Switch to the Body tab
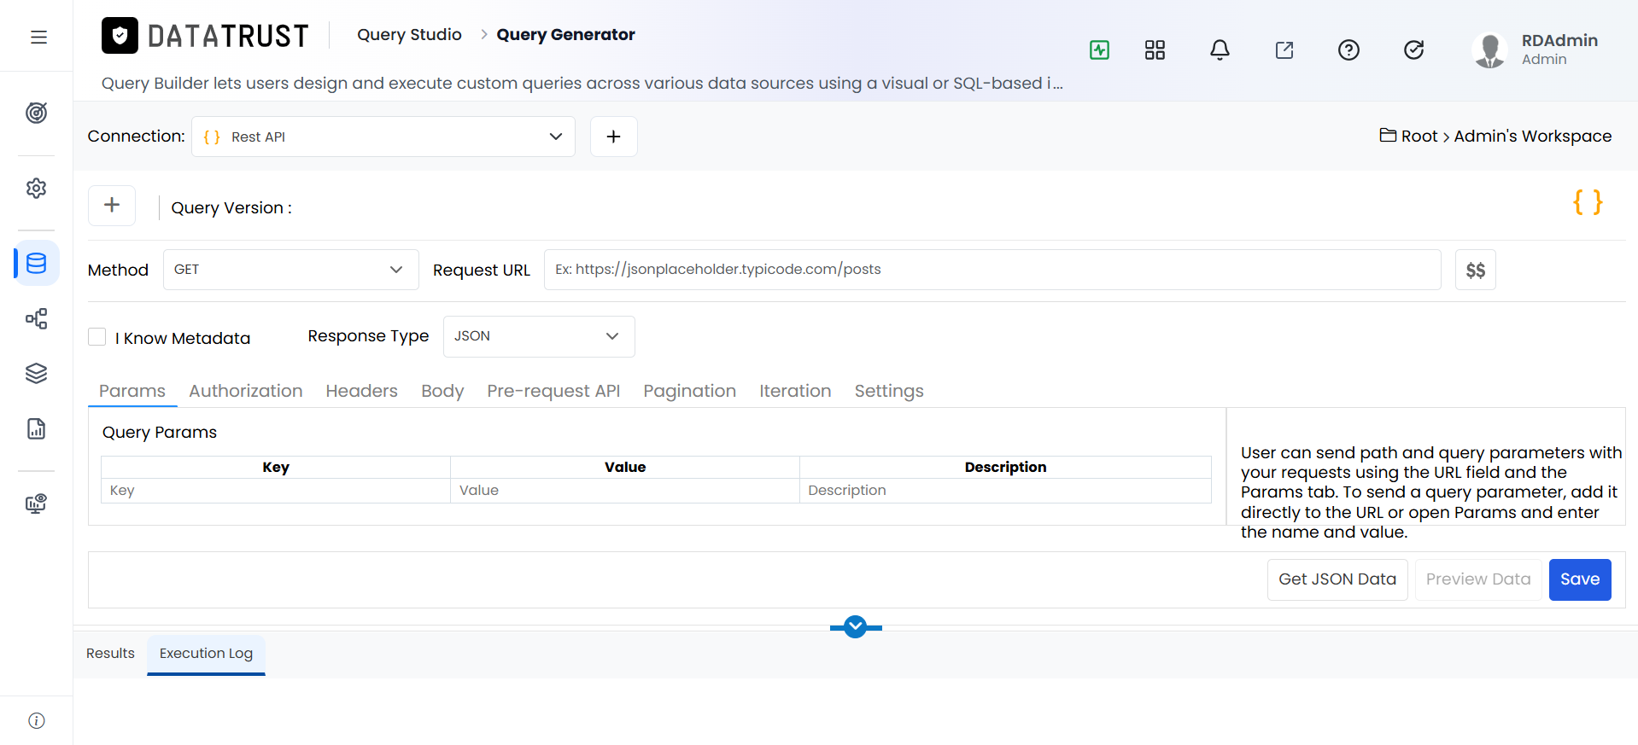The height and width of the screenshot is (745, 1638). click(x=442, y=391)
